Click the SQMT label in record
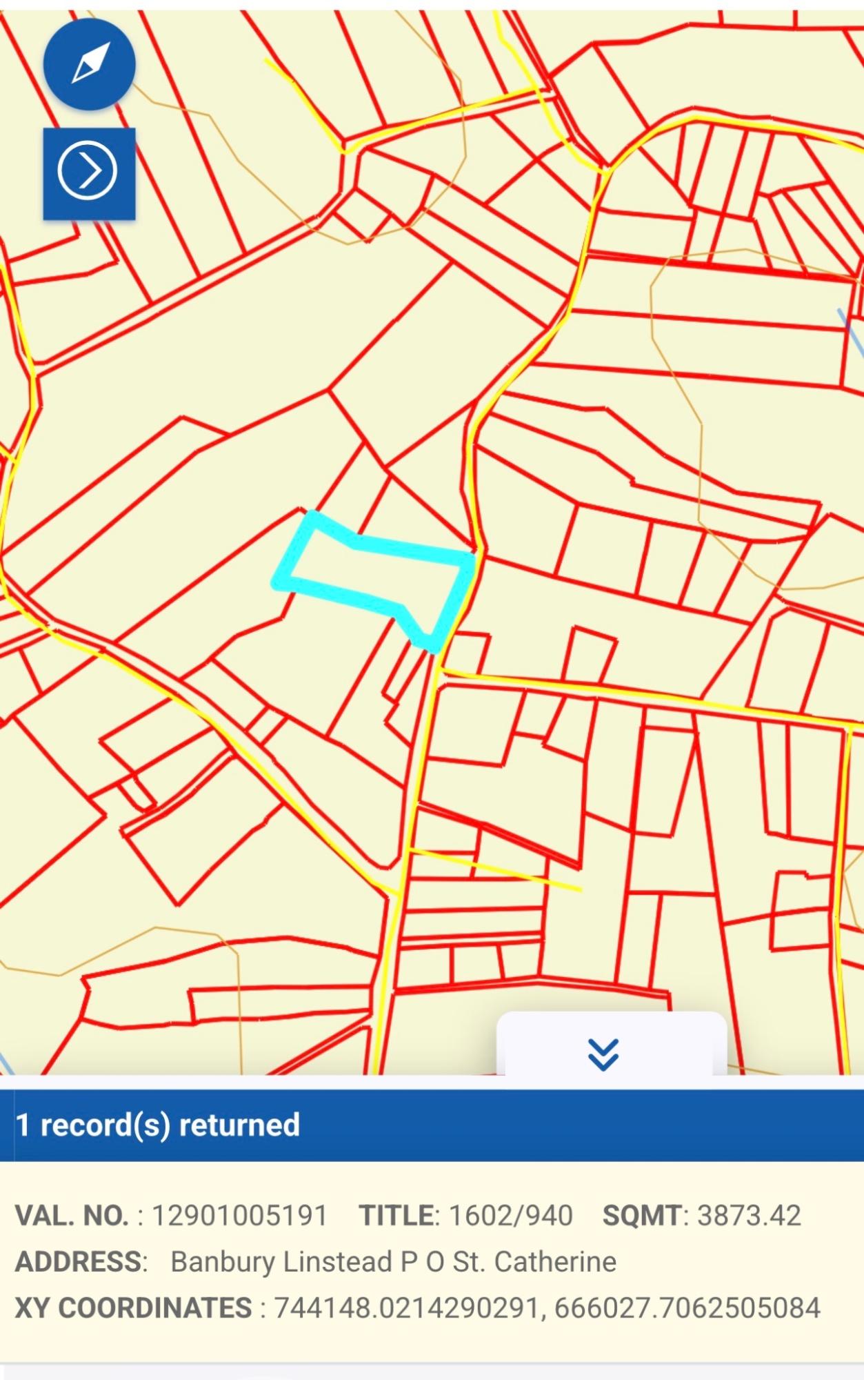 (x=642, y=1216)
